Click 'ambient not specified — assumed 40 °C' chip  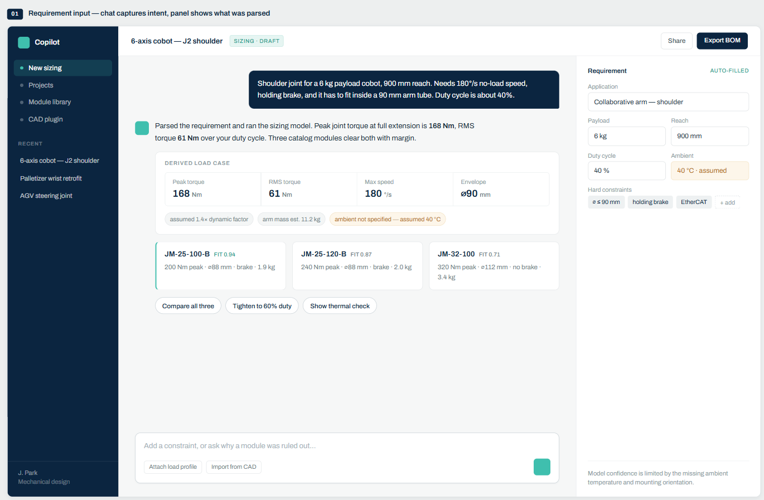tap(388, 220)
